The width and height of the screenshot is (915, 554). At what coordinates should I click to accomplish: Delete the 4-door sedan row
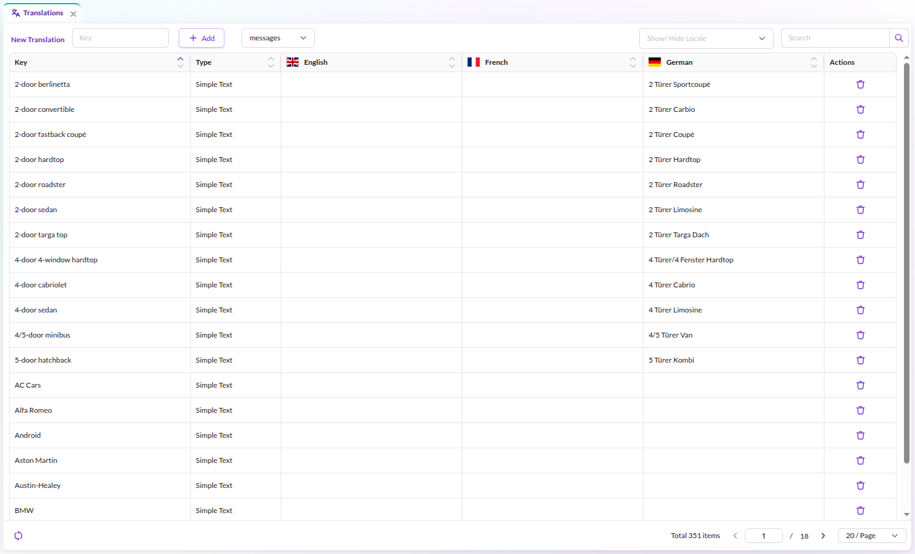tap(860, 310)
